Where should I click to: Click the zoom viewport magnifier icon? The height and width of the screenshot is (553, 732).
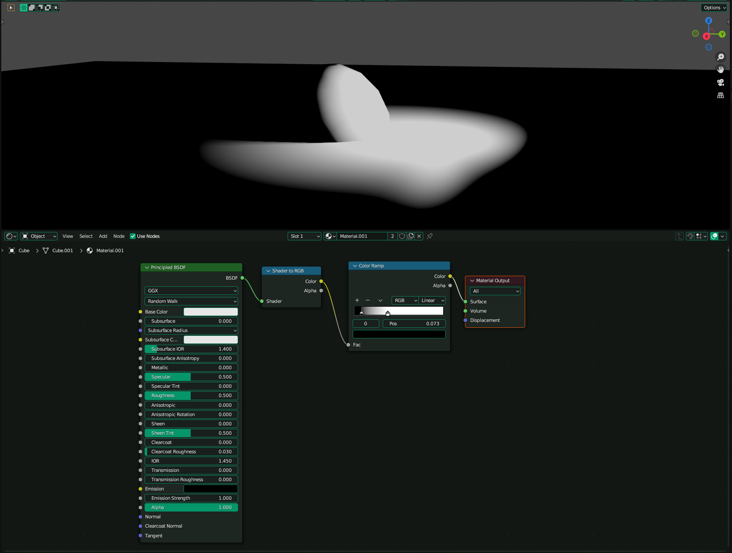pos(721,57)
